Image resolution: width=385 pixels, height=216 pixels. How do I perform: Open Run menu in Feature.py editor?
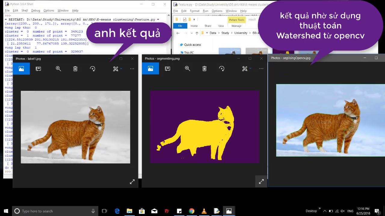(205, 11)
